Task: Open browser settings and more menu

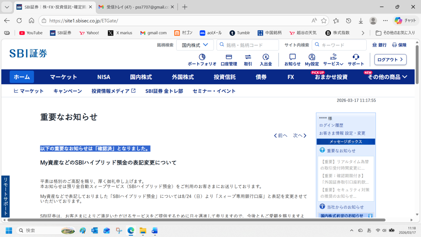Action: coord(386,21)
